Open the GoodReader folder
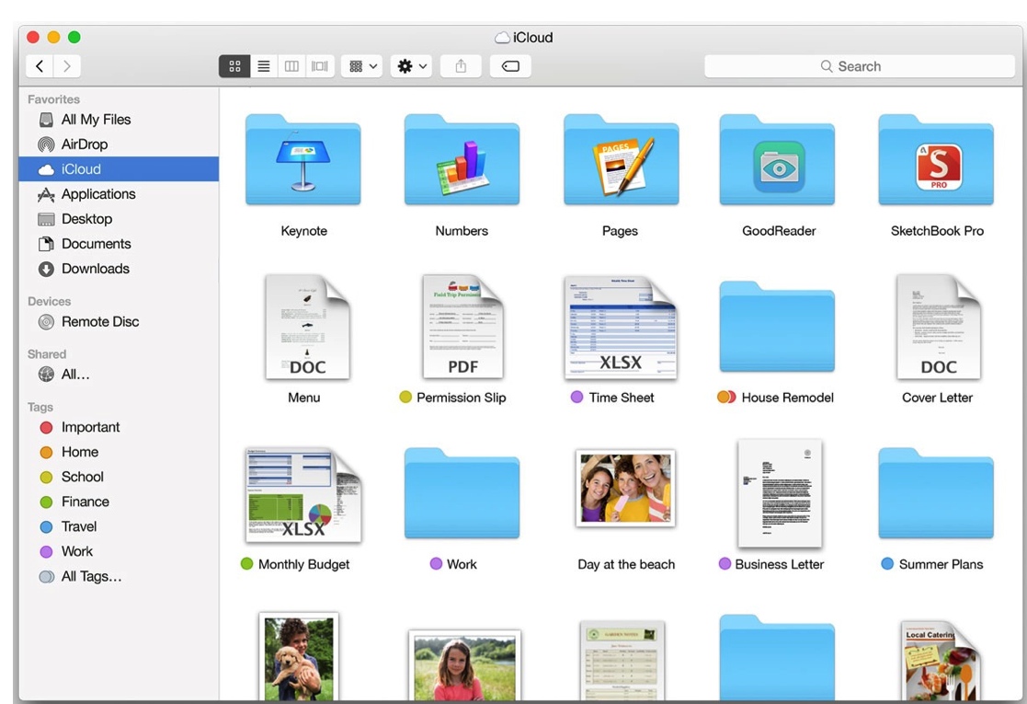The width and height of the screenshot is (1027, 704). [x=778, y=159]
